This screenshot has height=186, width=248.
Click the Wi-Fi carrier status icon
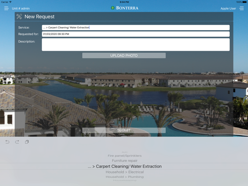pos(10,2)
